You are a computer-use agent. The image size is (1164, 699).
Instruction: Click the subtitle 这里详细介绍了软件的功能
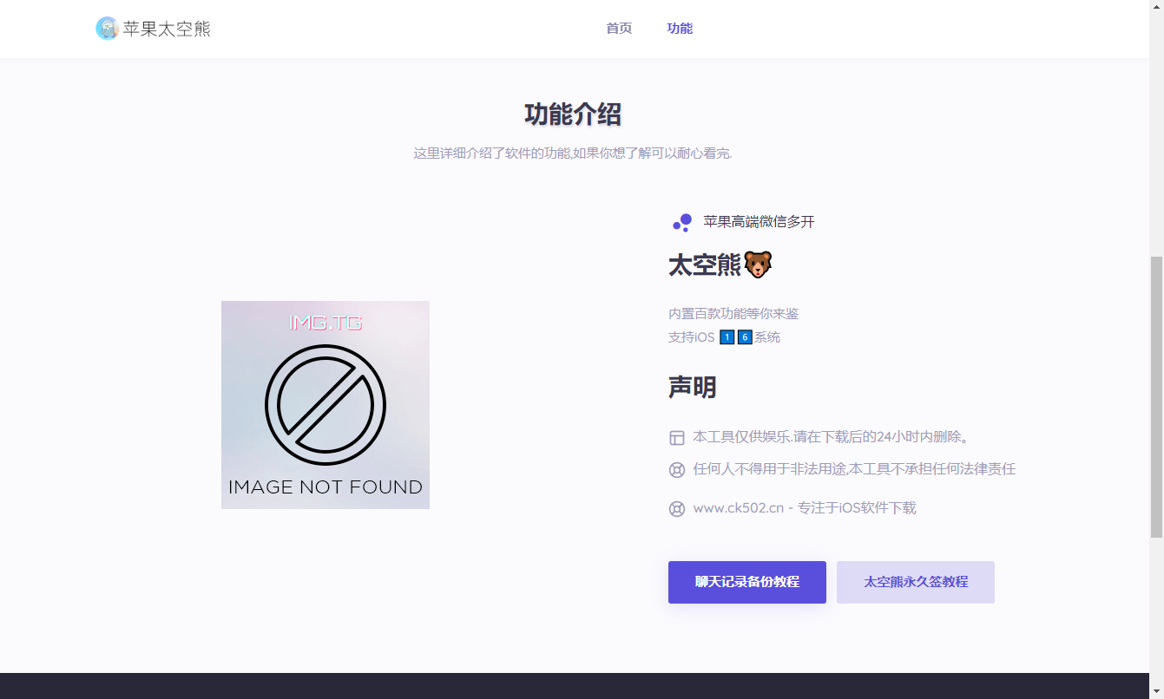pyautogui.click(x=573, y=154)
